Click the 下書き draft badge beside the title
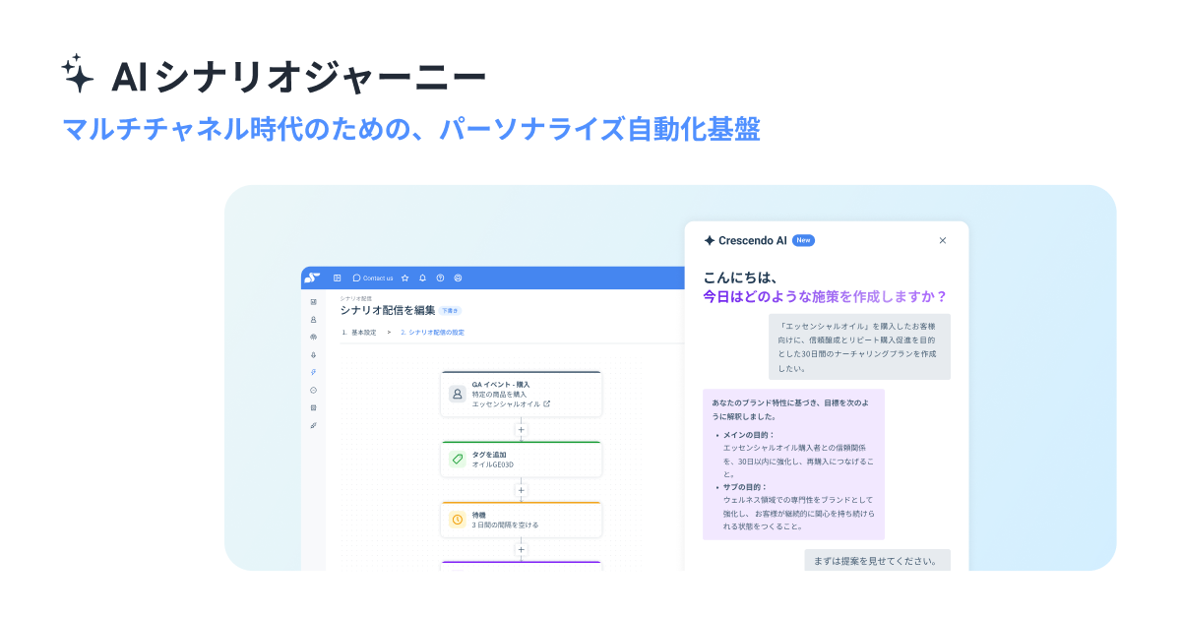Screen dimensions: 1181x617 pyautogui.click(x=452, y=310)
